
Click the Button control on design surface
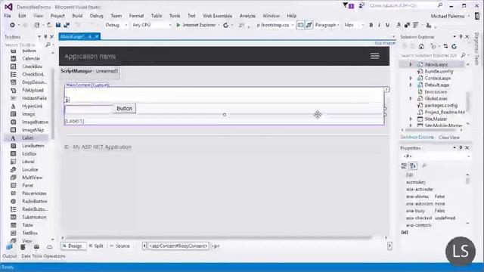[124, 109]
